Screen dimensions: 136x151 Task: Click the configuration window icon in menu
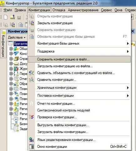[31, 147]
